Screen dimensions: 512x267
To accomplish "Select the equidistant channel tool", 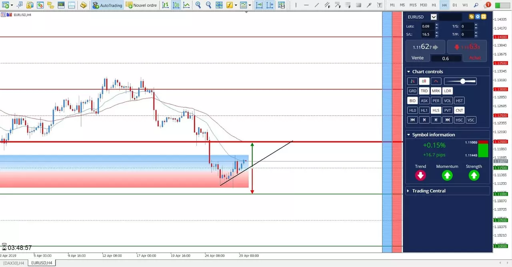I will coord(327,5).
